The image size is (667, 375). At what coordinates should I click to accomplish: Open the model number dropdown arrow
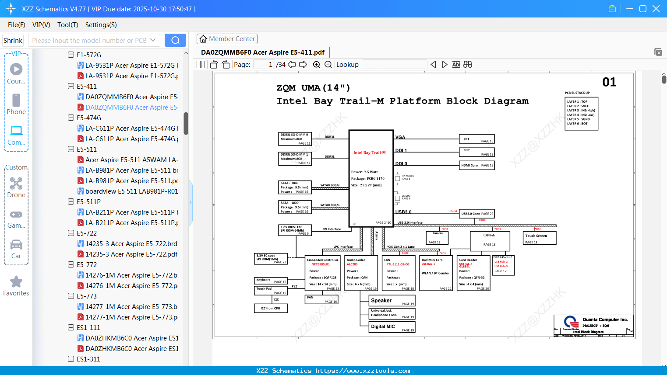click(153, 40)
